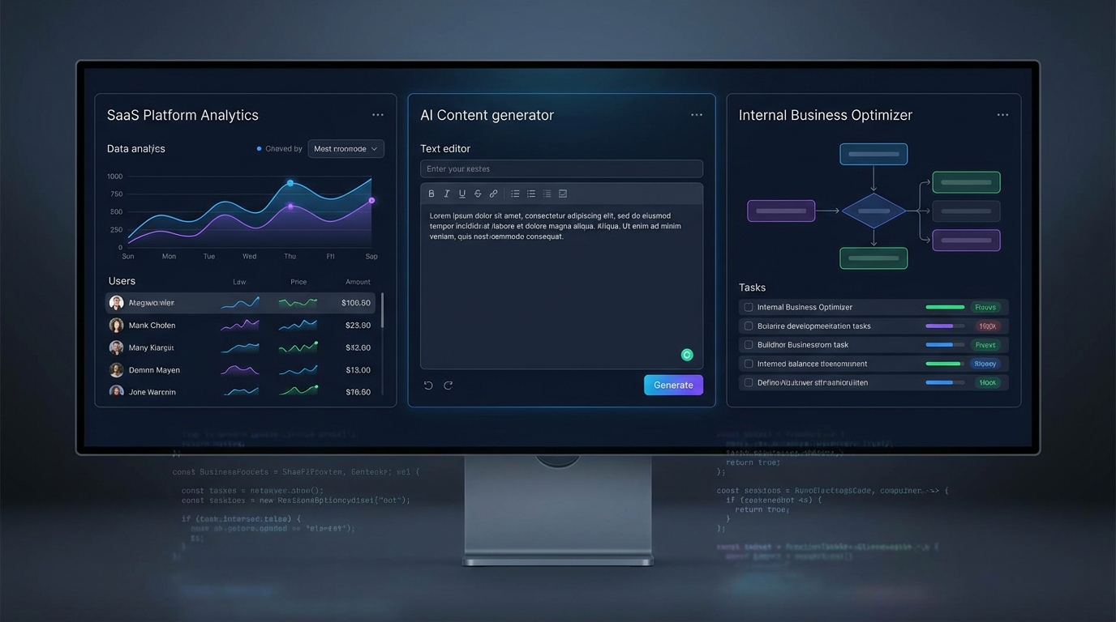
Task: Select the Intemed balancee task checkbox
Action: 748,363
